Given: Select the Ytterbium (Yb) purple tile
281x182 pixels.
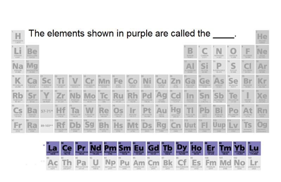Looking at the screenshot, I should (240, 148).
